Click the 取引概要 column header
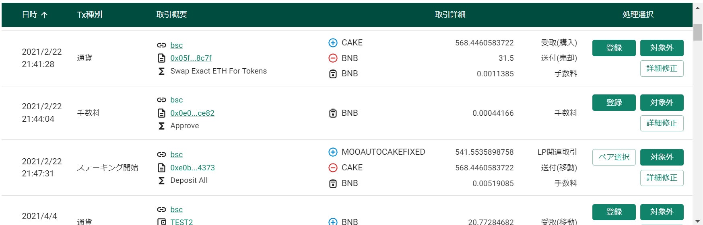 [x=171, y=15]
